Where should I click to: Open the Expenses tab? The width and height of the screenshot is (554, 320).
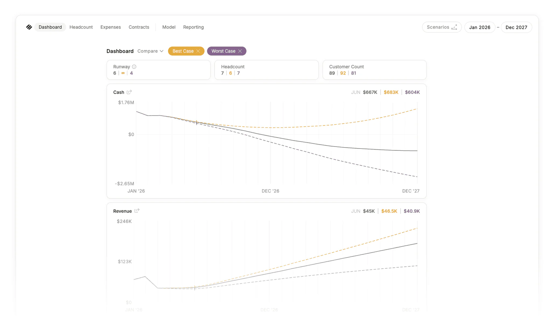click(x=111, y=27)
